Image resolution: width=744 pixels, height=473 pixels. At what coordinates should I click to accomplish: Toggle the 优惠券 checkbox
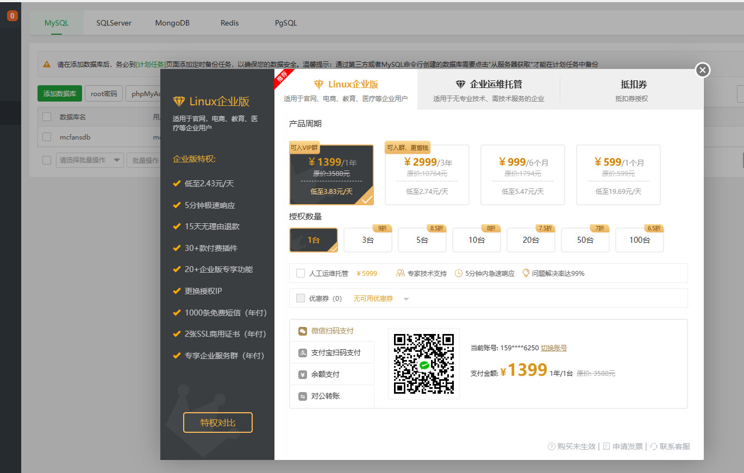coord(301,298)
